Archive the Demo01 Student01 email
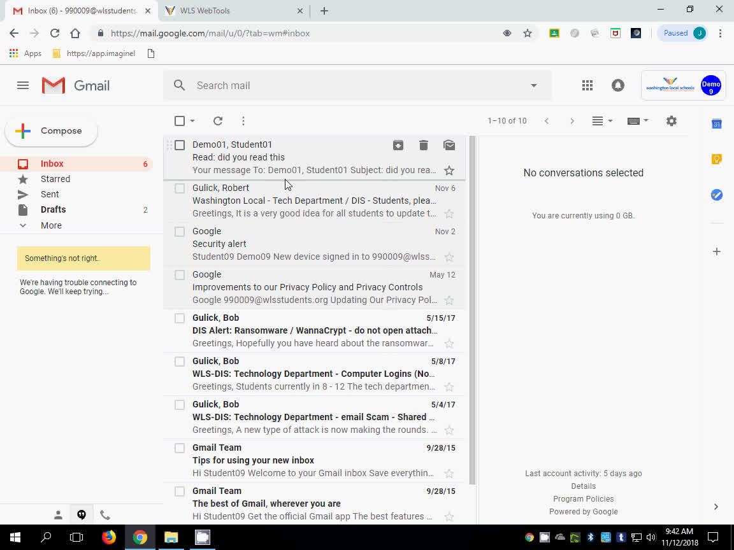The width and height of the screenshot is (734, 550). pos(398,145)
